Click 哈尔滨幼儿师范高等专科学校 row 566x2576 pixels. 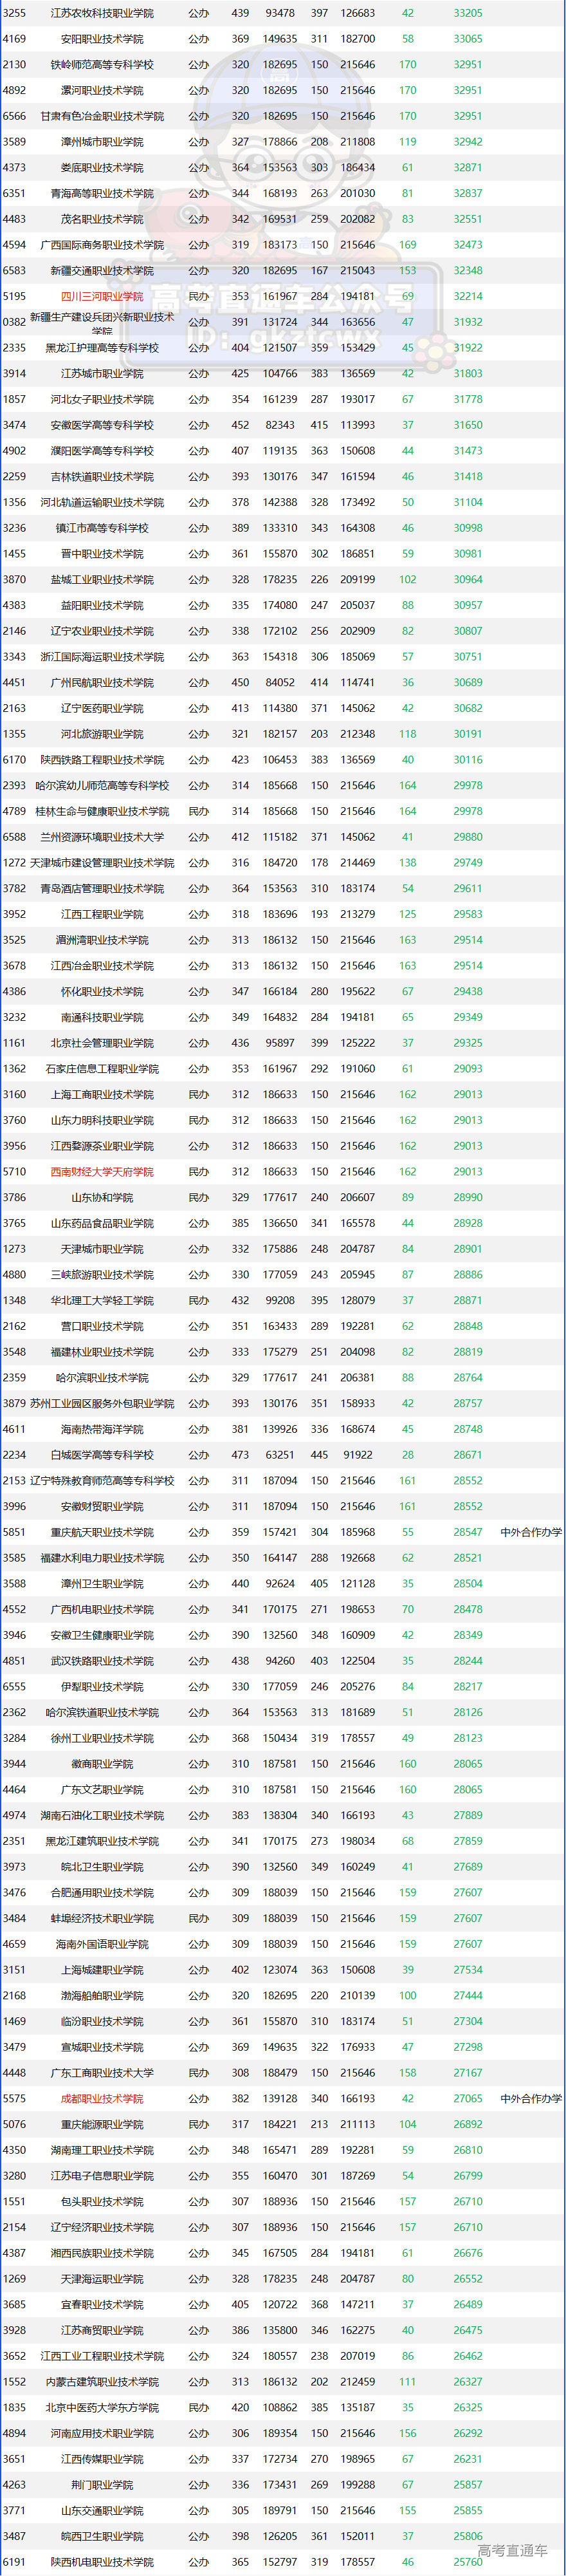tap(102, 786)
